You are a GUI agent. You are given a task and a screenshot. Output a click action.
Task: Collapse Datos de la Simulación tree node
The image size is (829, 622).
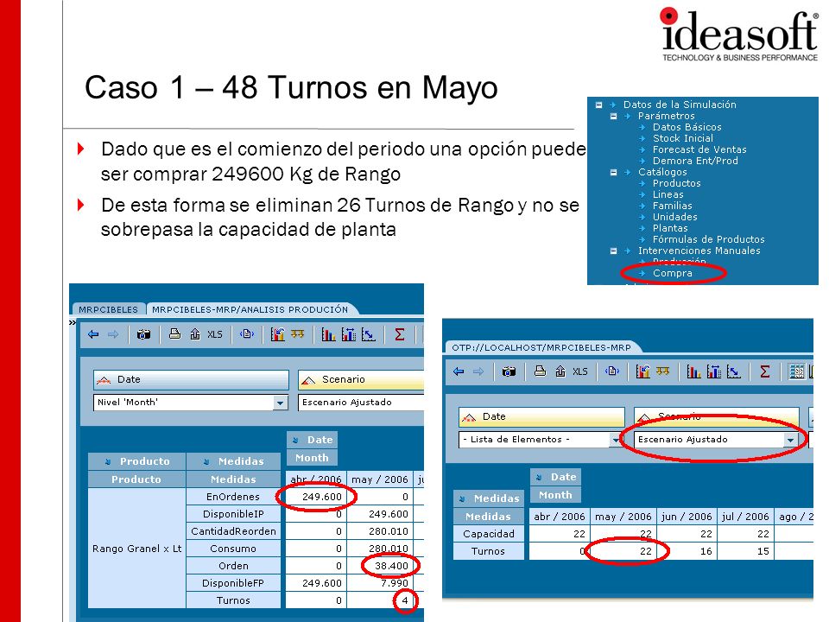coord(599,105)
